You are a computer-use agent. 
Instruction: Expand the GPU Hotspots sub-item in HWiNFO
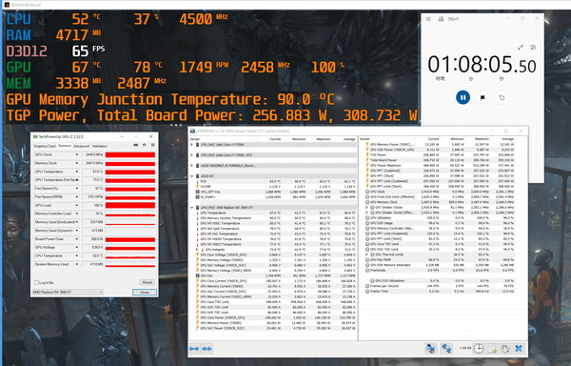[x=197, y=250]
